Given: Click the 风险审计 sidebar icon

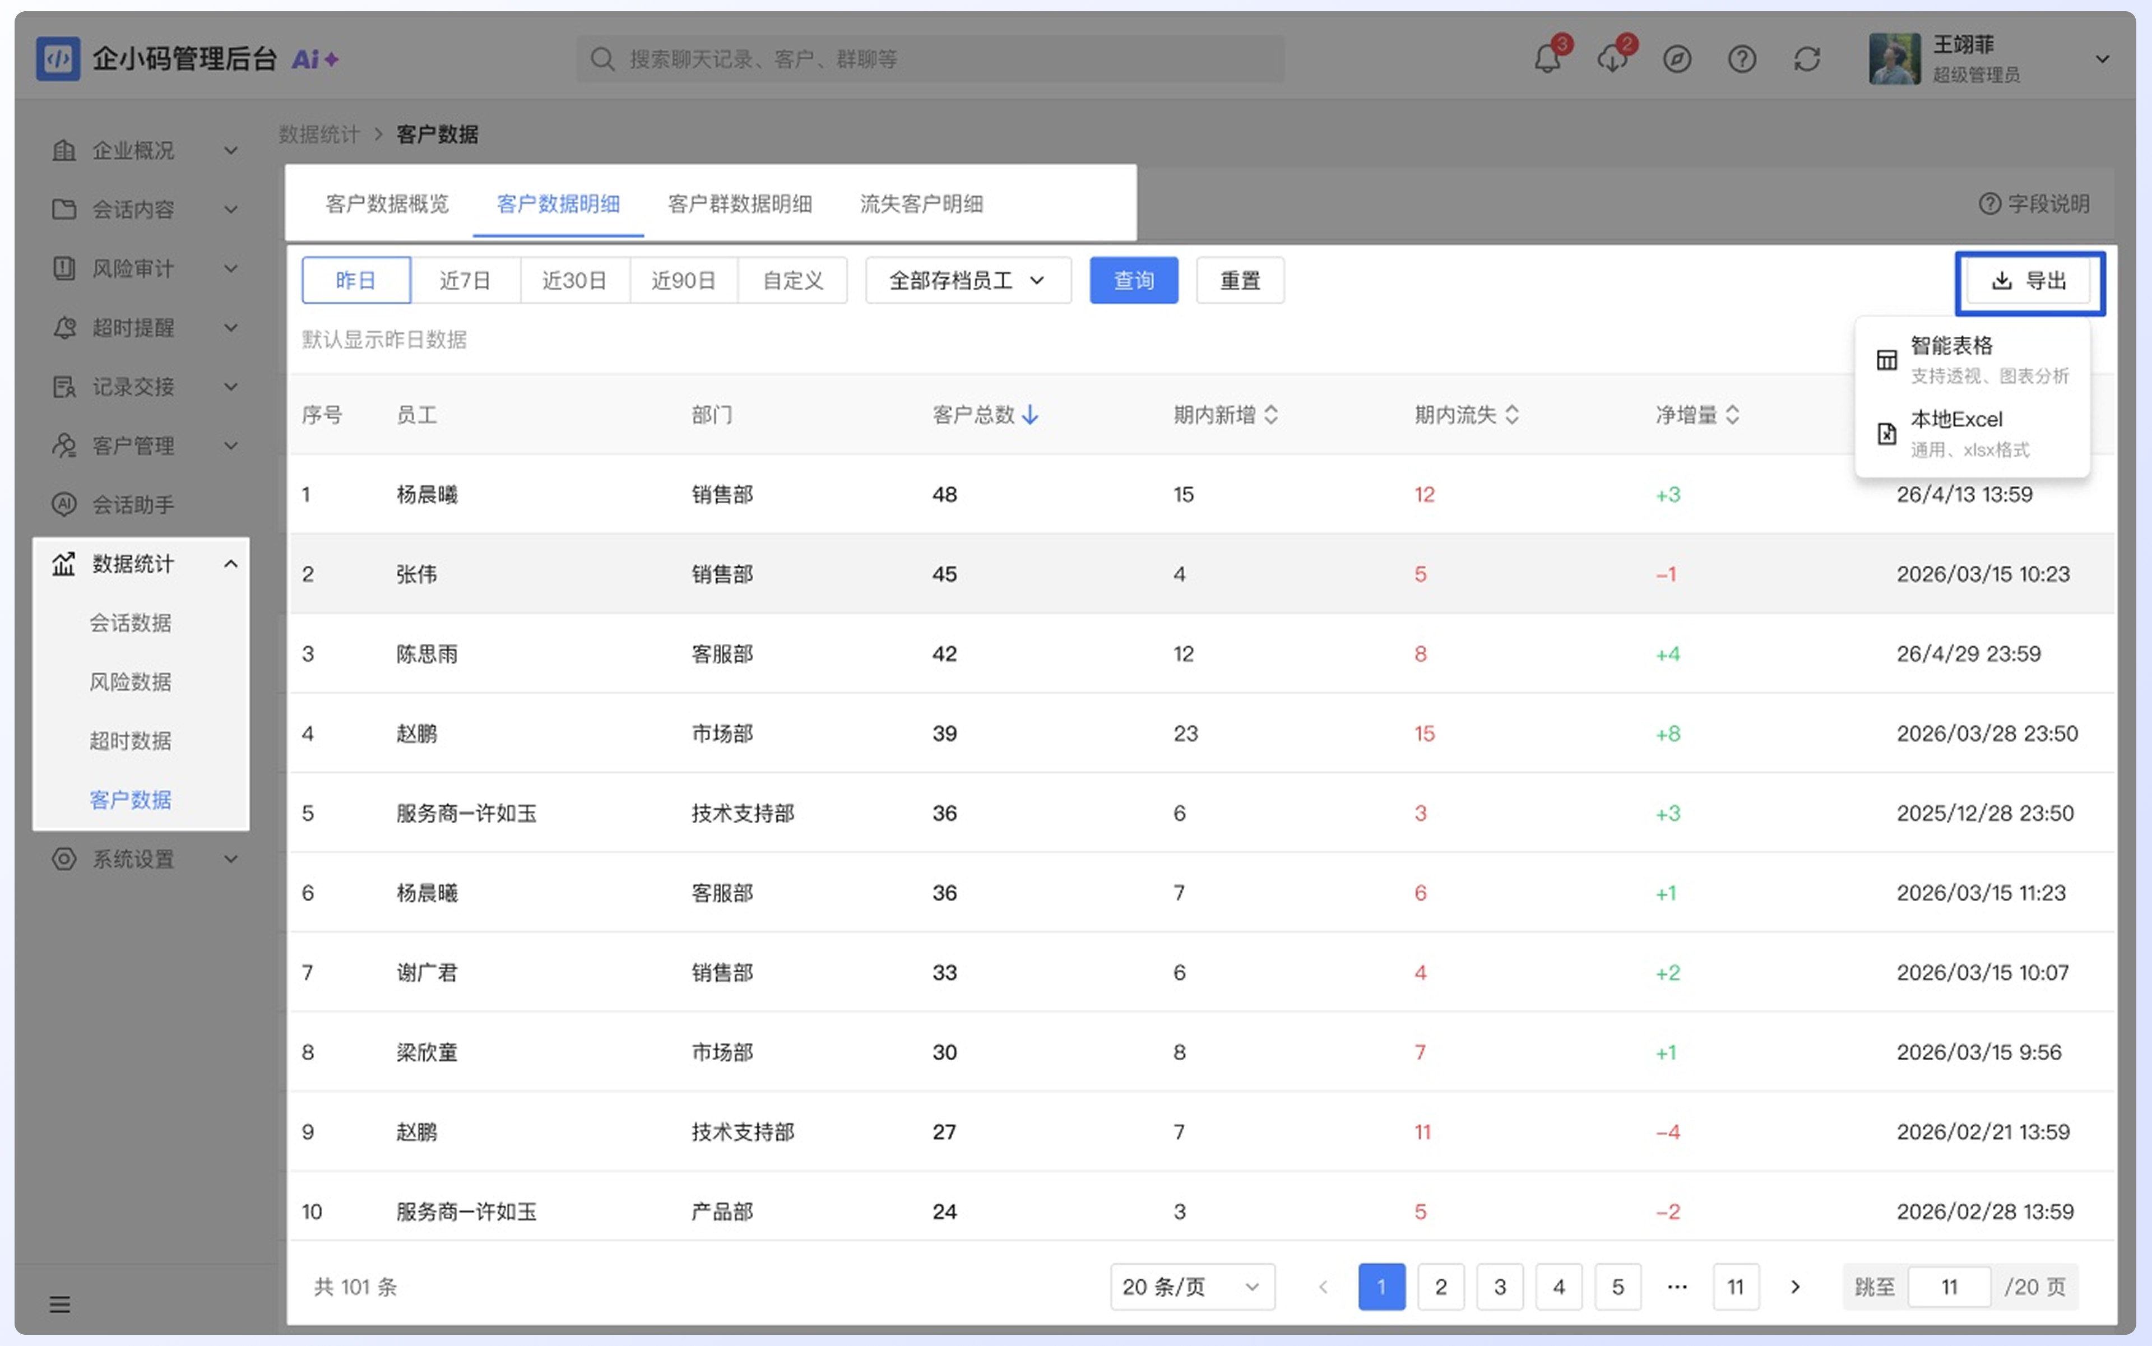Looking at the screenshot, I should pos(64,268).
